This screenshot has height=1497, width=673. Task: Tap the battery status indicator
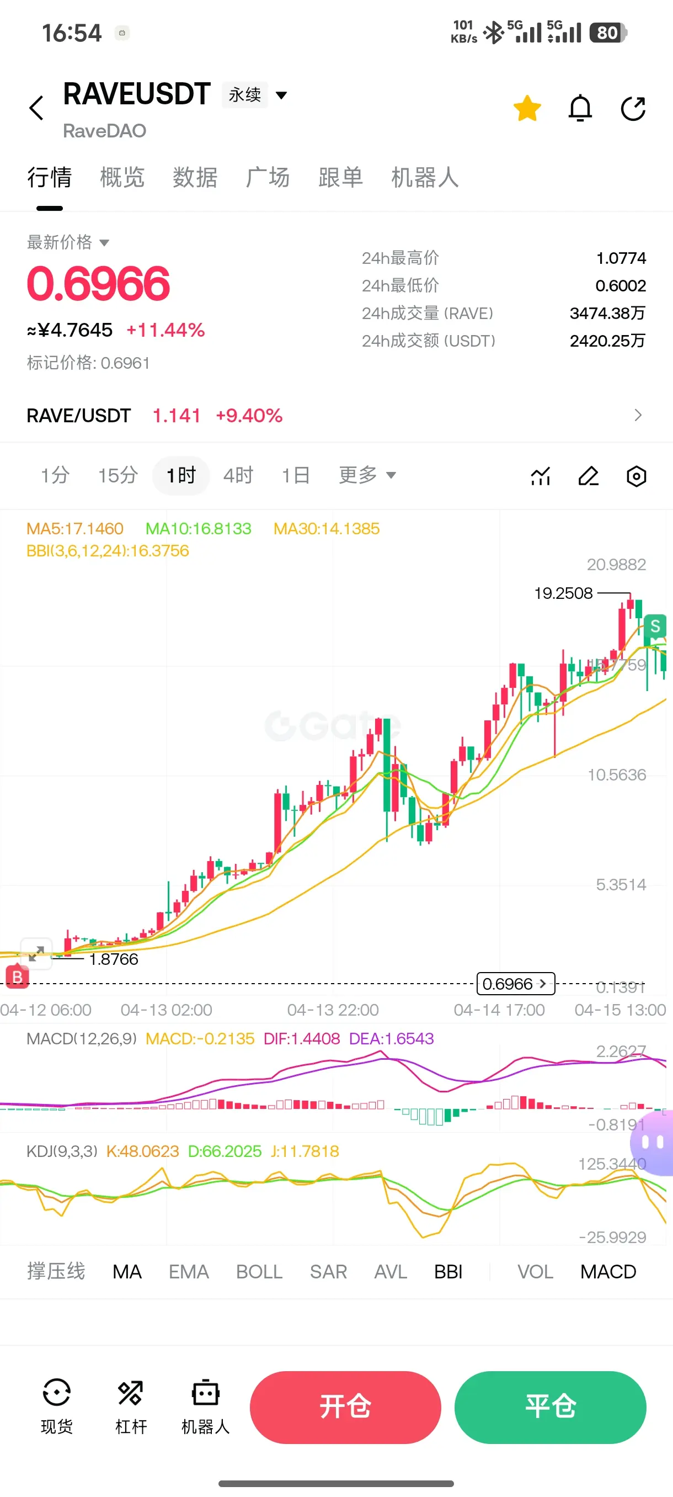pos(607,33)
